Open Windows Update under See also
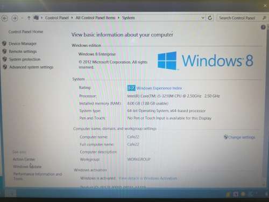 pyautogui.click(x=27, y=166)
